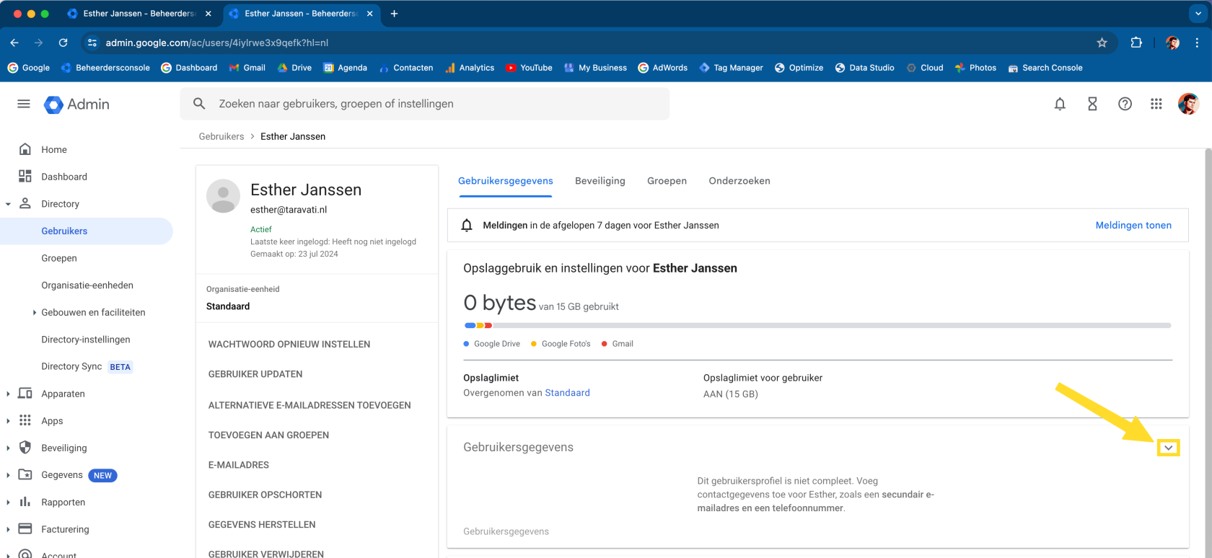Click WACHTWOORD OPNIEUW INSTELLEN
This screenshot has width=1212, height=558.
tap(289, 345)
